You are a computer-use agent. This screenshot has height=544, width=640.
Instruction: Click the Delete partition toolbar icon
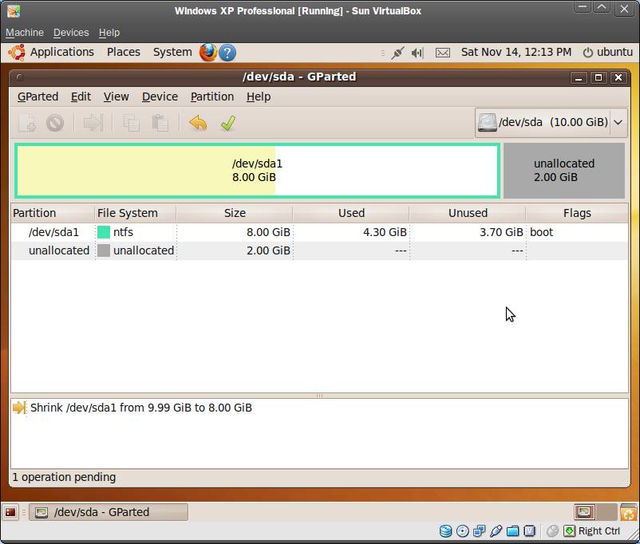(x=55, y=123)
